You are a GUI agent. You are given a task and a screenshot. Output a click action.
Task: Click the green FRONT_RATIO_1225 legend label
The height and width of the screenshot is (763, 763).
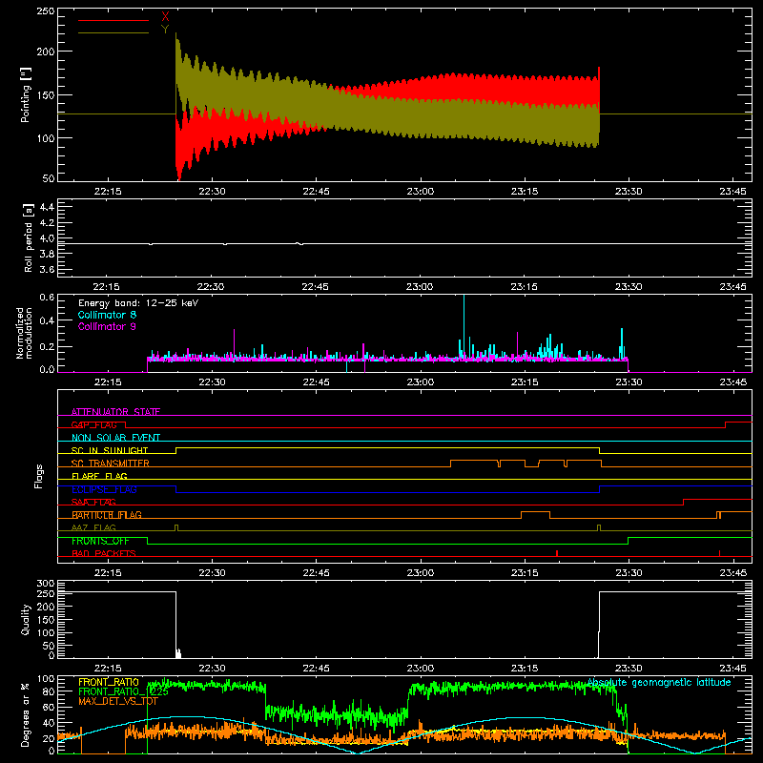click(x=123, y=691)
